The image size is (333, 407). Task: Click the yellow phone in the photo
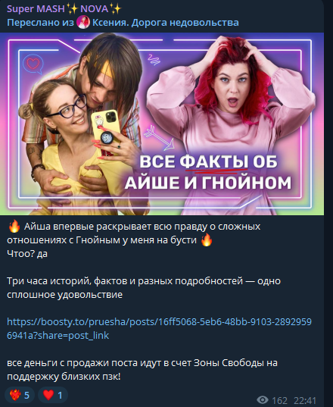tap(106, 131)
